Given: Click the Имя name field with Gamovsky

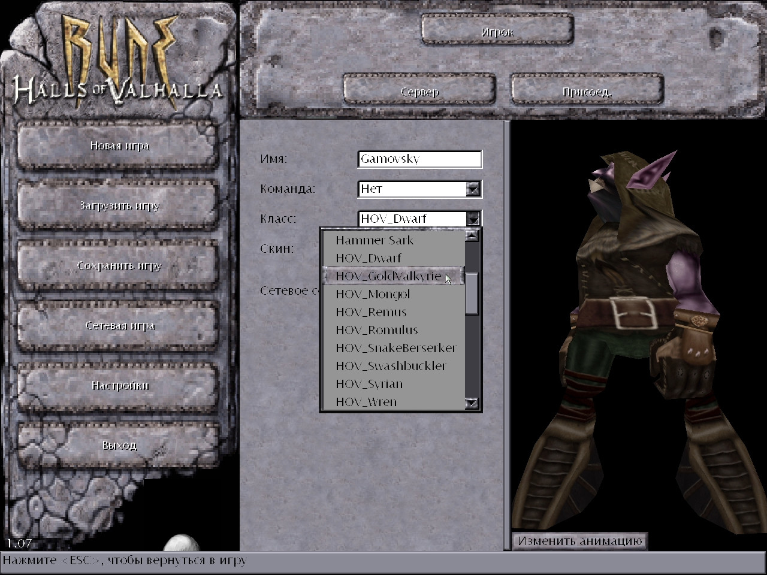Looking at the screenshot, I should click(419, 159).
